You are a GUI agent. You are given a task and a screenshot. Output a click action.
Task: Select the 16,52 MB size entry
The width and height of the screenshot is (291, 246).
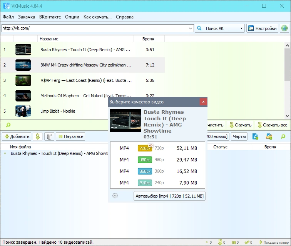(187, 171)
